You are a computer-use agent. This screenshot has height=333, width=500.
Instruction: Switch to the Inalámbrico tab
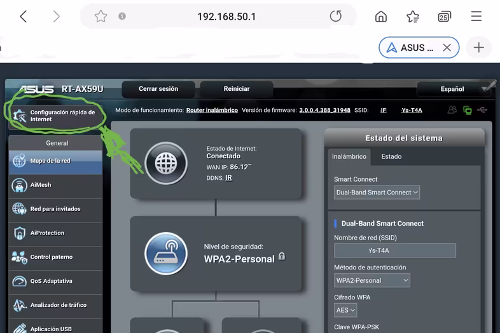click(349, 156)
